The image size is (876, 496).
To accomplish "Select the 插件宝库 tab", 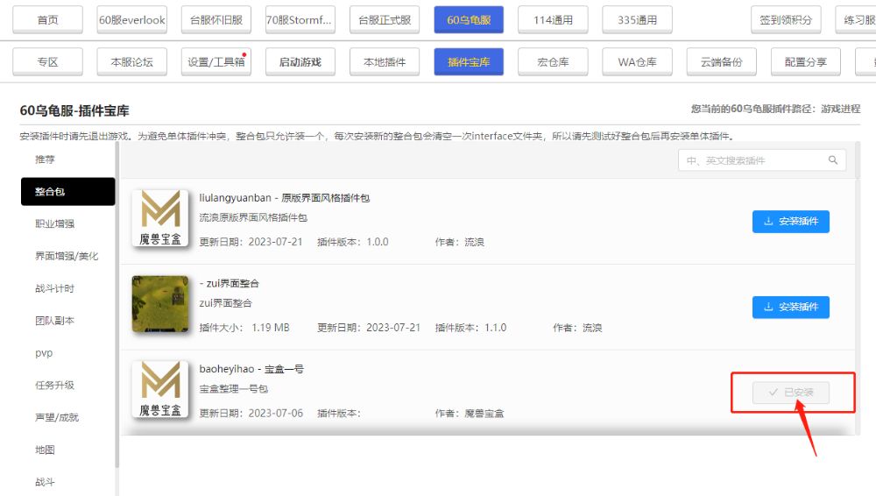I will pos(469,62).
